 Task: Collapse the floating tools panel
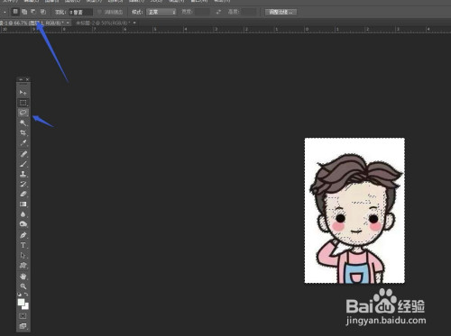tap(21, 79)
